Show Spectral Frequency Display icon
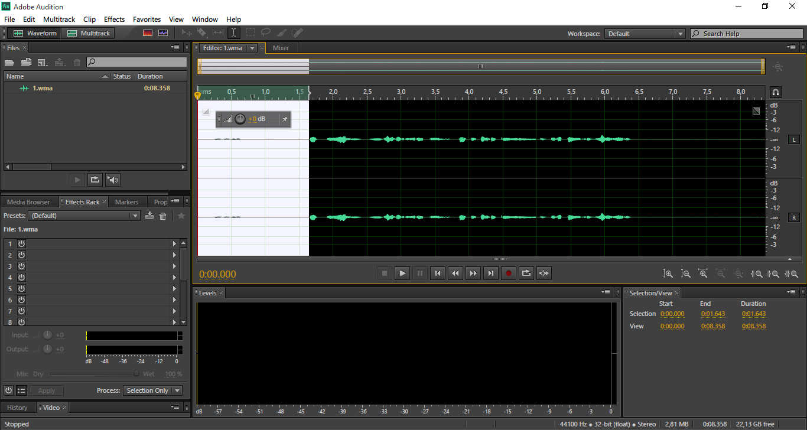 click(148, 33)
